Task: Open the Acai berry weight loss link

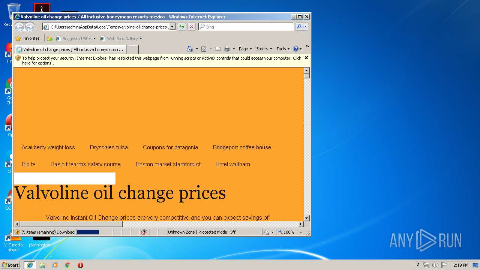Action: (48, 147)
